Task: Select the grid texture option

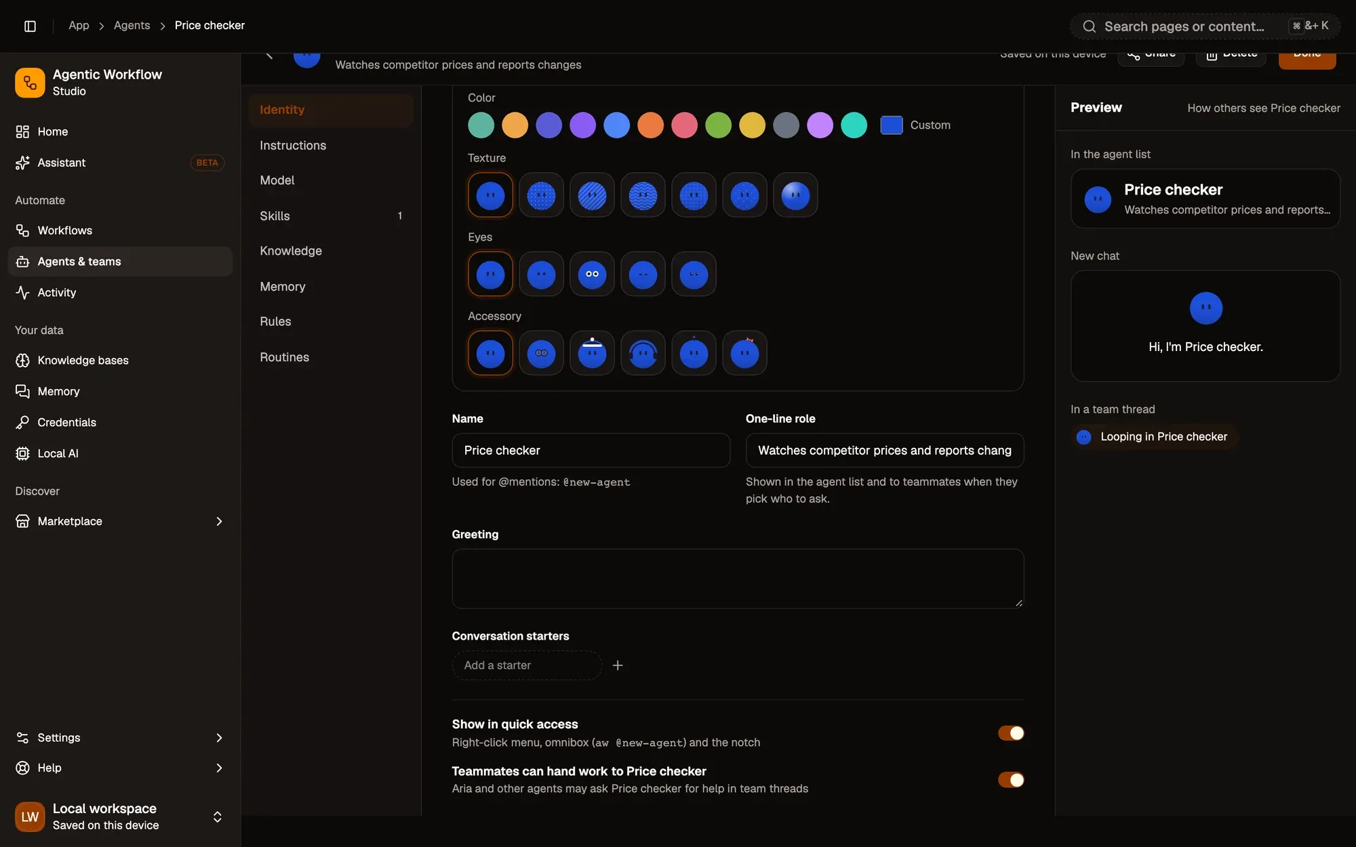Action: click(694, 196)
